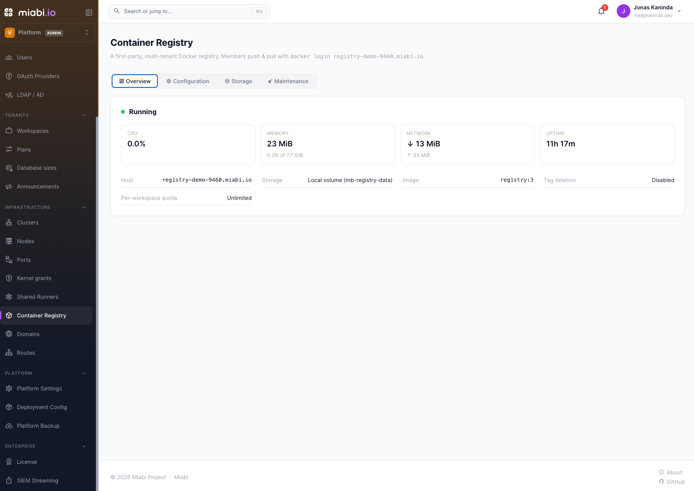Click the sidebar scrollbar

(x=97, y=303)
